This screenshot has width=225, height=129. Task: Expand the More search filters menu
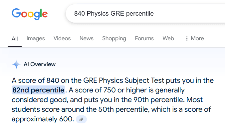[195, 39]
